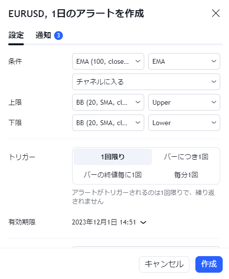Image resolution: width=229 pixels, height=279 pixels.
Task: Close the alert creation dialog
Action: click(216, 13)
